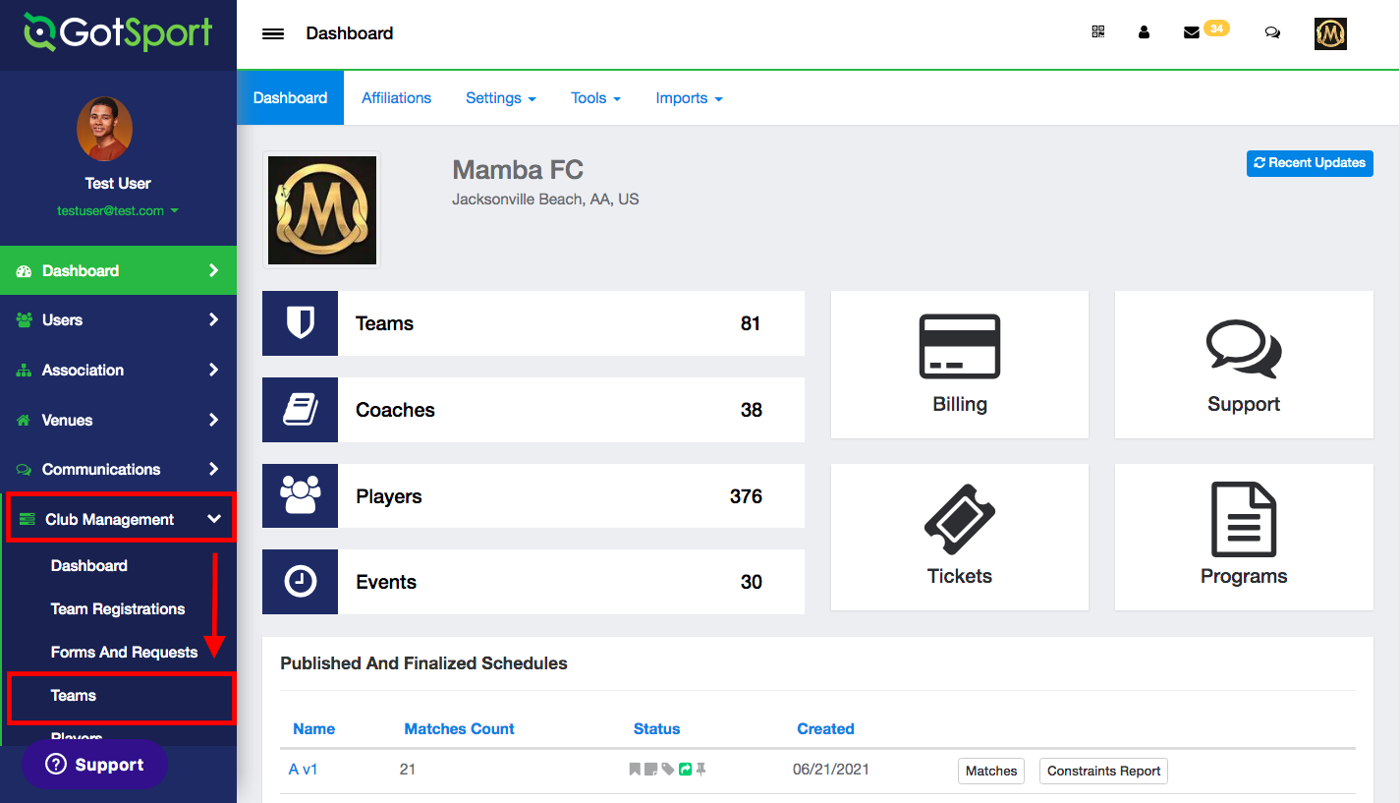1400x803 pixels.
Task: Click the green share status icon for A v1
Action: [685, 770]
